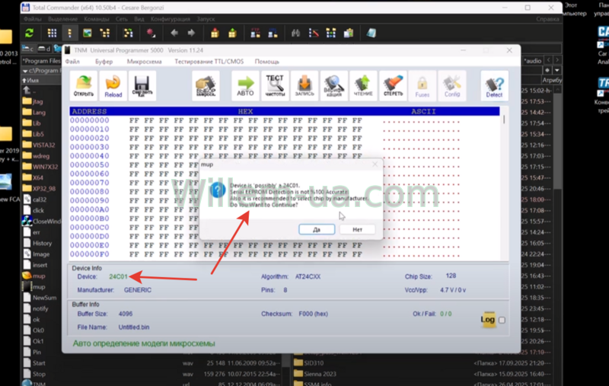Click the ЧТЕНИЕ (read chip) icon
The height and width of the screenshot is (386, 609).
(x=363, y=85)
